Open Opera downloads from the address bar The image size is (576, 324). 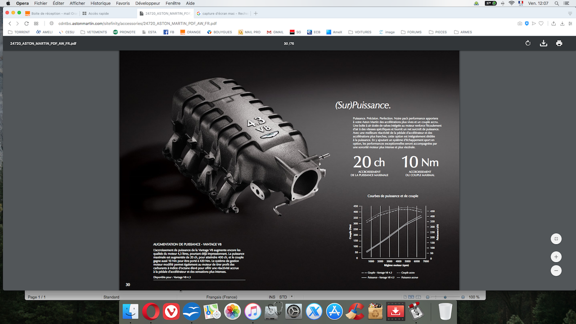[562, 23]
